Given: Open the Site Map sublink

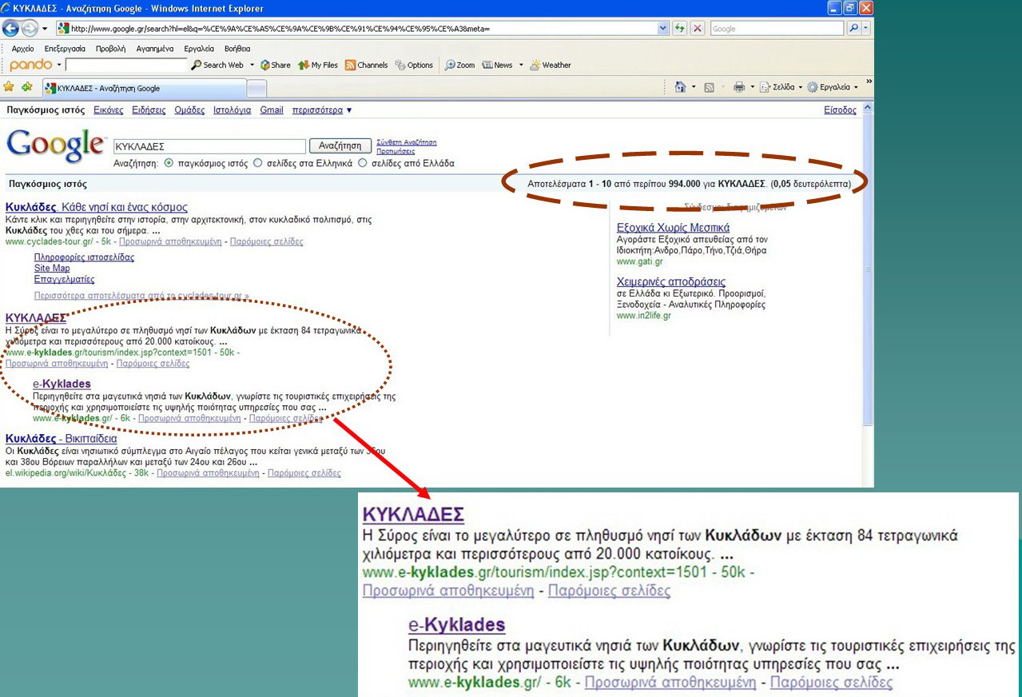Looking at the screenshot, I should coord(52,269).
